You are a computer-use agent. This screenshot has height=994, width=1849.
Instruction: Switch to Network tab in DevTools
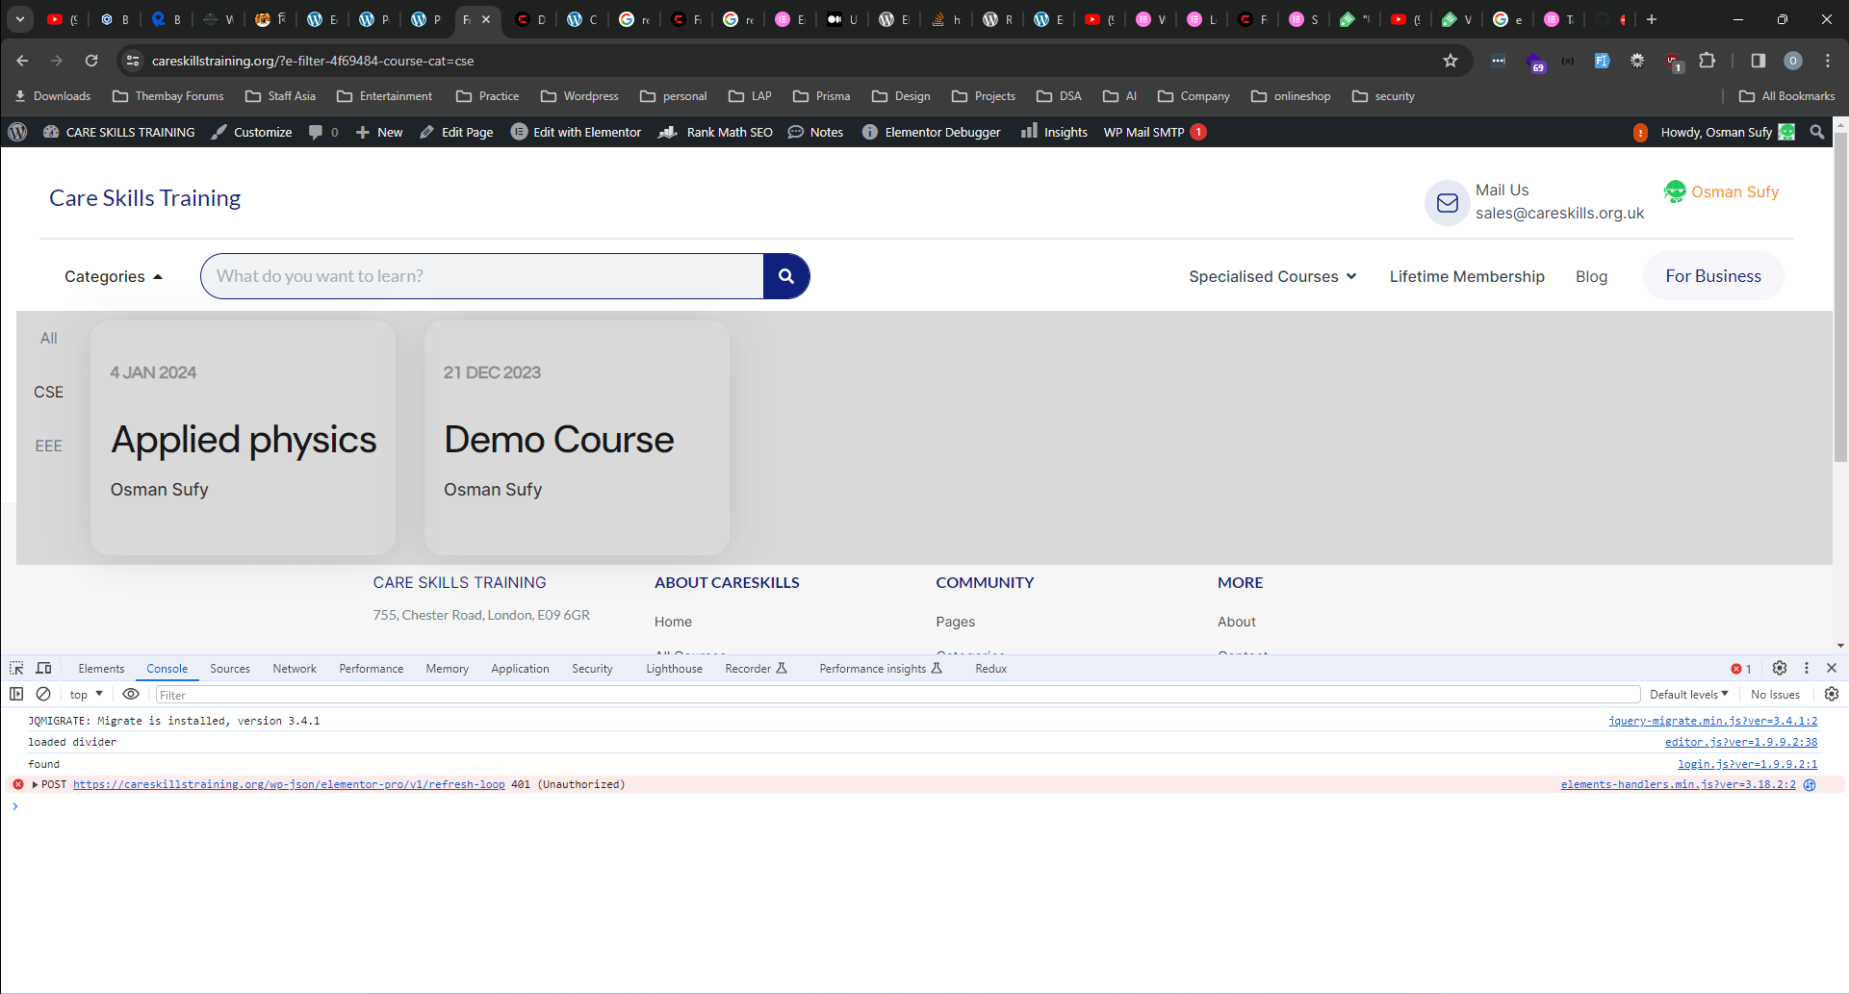tap(295, 669)
